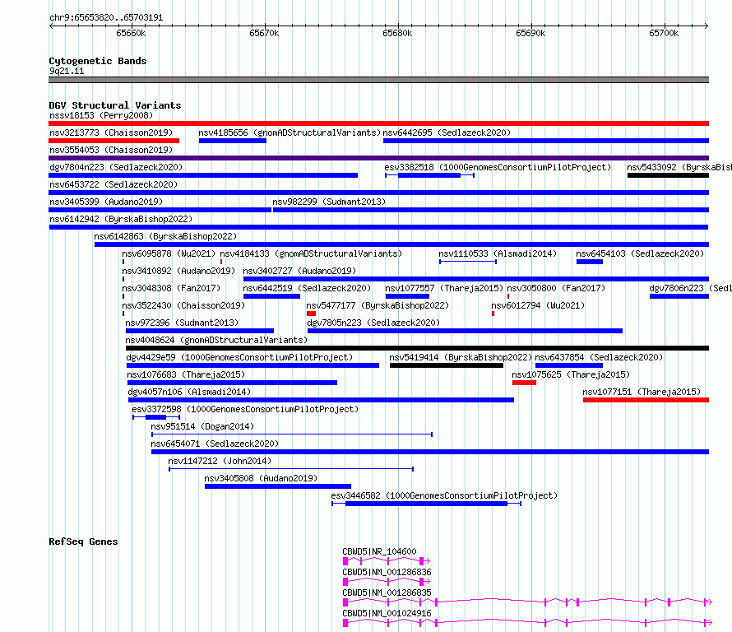The height and width of the screenshot is (632, 732).
Task: Click the red nsv1077151 (Thareja2015) bar
Action: pos(646,400)
